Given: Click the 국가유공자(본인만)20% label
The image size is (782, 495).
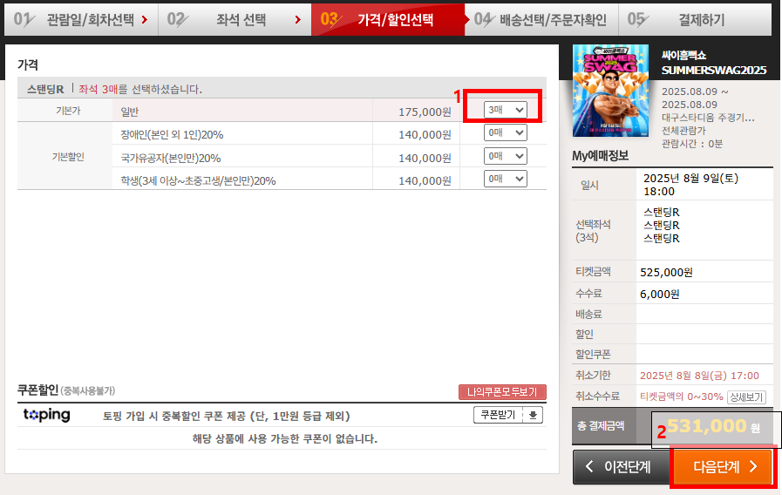Looking at the screenshot, I should pyautogui.click(x=171, y=158).
